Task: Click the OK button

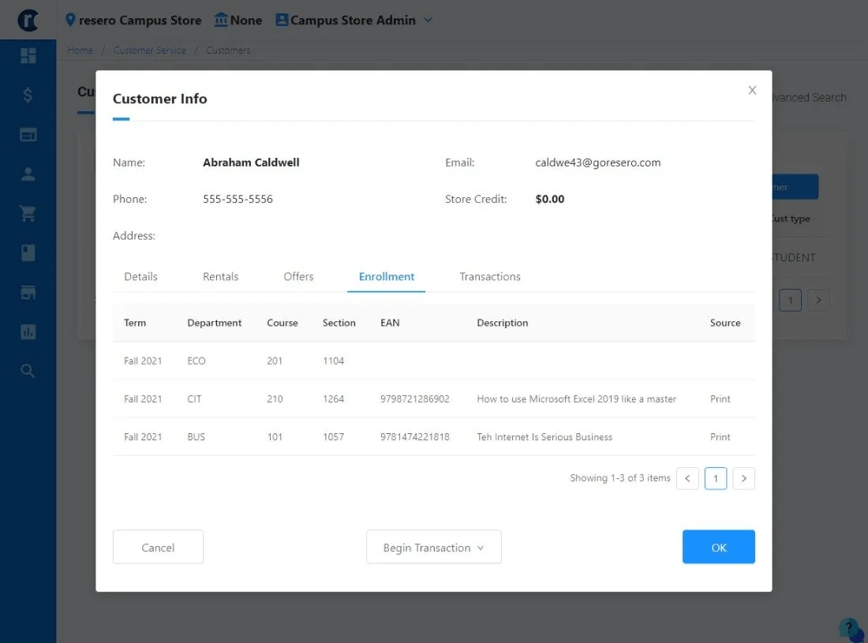Action: coord(719,548)
